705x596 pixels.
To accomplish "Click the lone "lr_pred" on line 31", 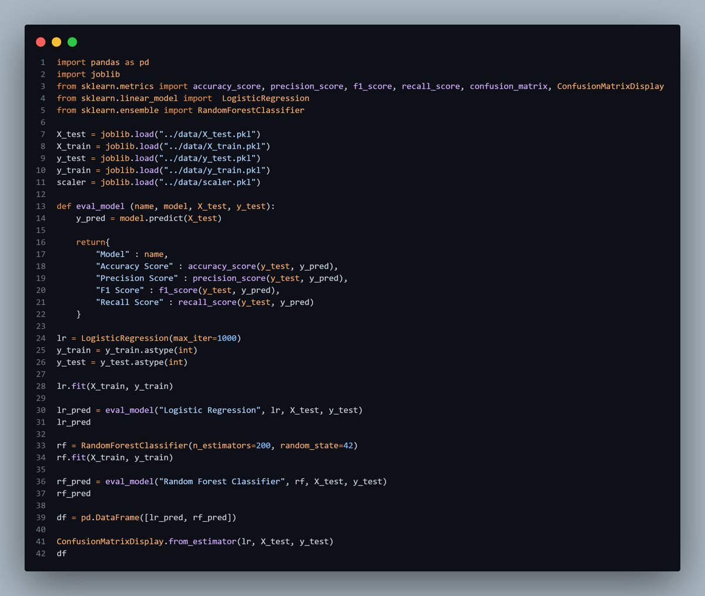I will pos(73,422).
